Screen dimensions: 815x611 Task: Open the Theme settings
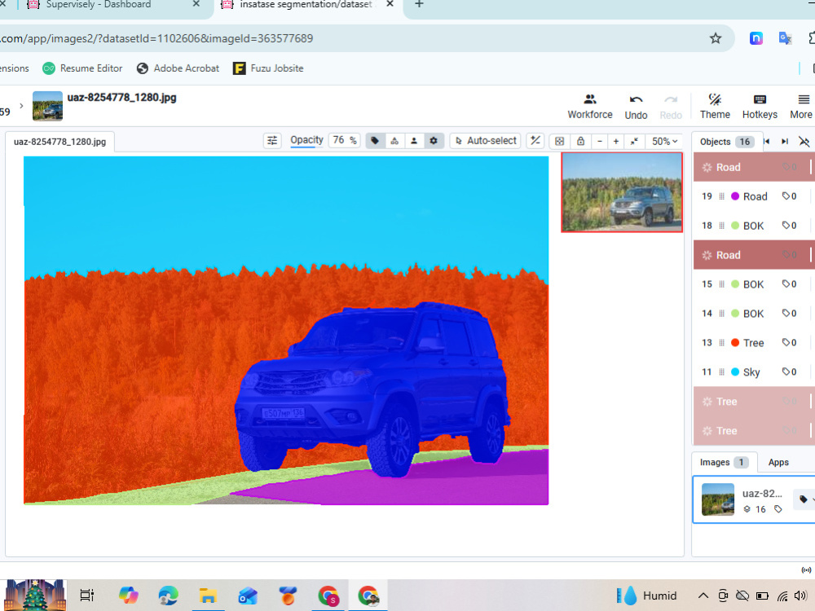[x=715, y=107]
